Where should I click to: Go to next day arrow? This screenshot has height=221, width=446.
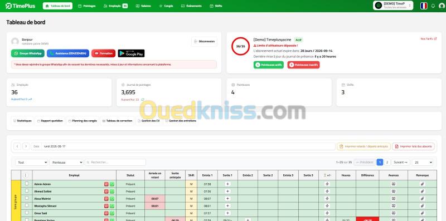tap(26, 146)
